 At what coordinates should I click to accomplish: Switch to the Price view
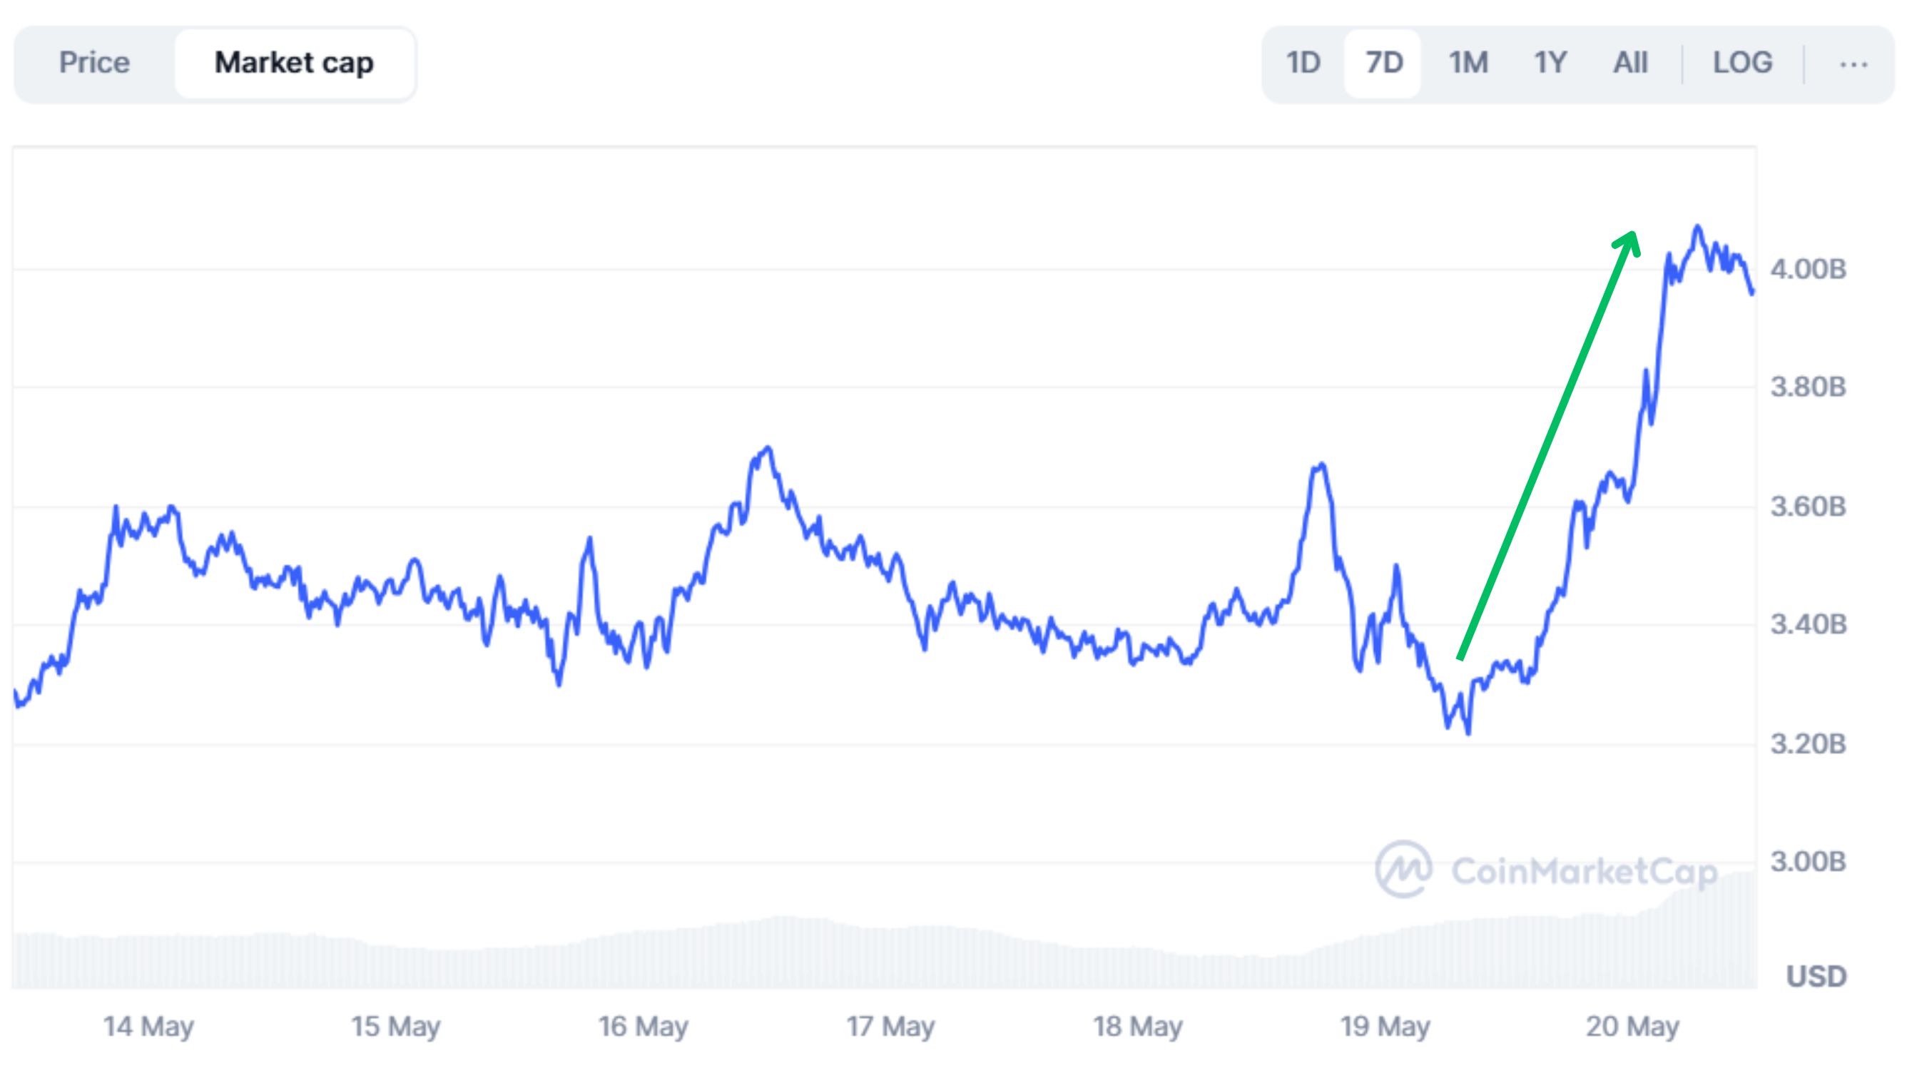point(94,63)
